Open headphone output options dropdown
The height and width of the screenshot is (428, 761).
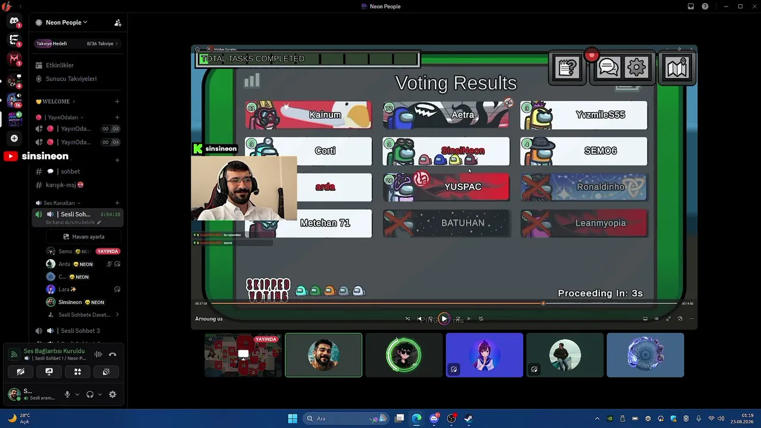(x=99, y=394)
